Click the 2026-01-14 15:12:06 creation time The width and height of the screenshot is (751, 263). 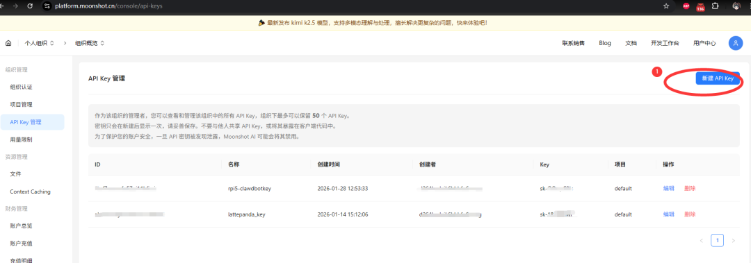click(342, 214)
